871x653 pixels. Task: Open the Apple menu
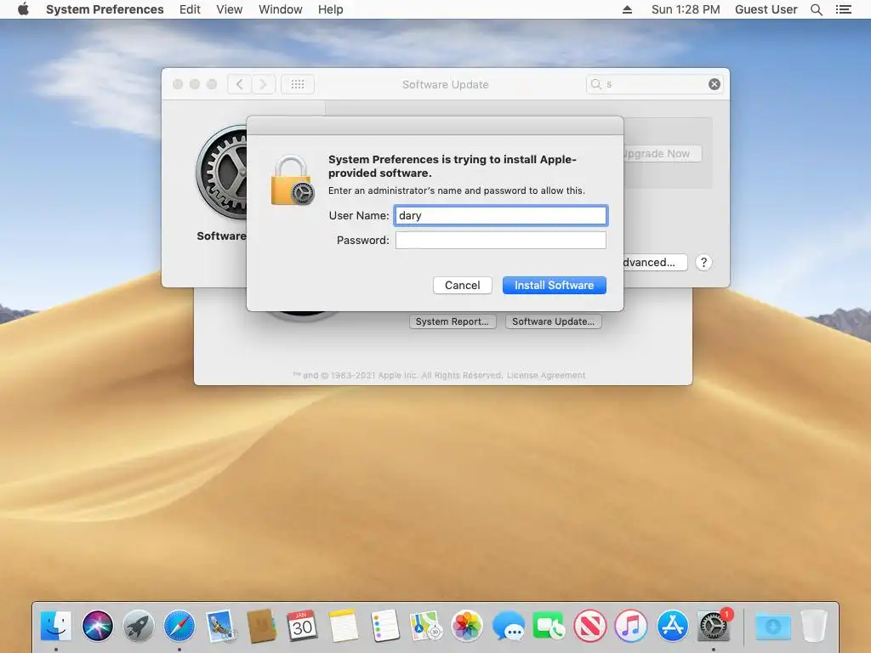tap(23, 9)
